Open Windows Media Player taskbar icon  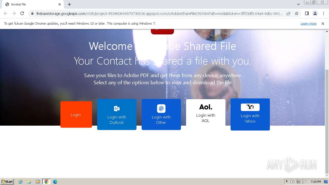38,182
